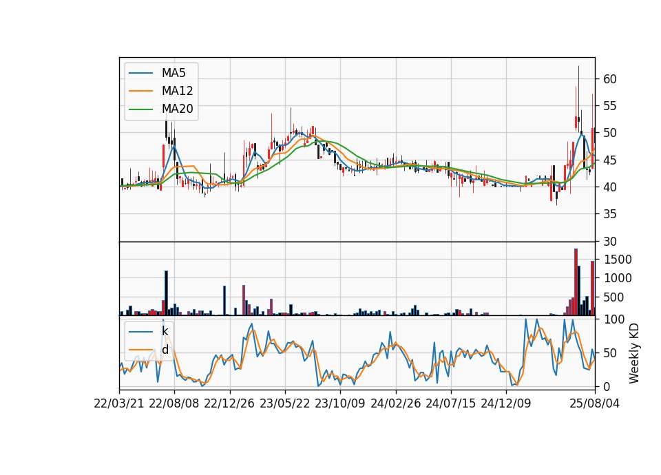Click the 500 volume axis tick
Viewport: 661px width, 475px height.
click(613, 297)
